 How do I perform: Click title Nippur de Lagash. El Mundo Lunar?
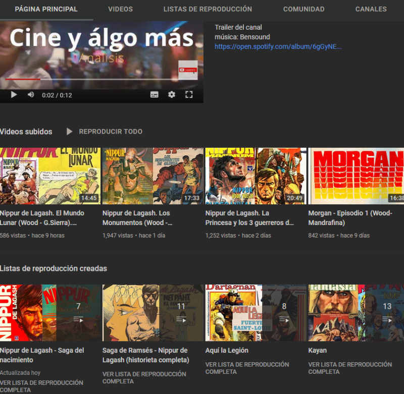coord(42,218)
